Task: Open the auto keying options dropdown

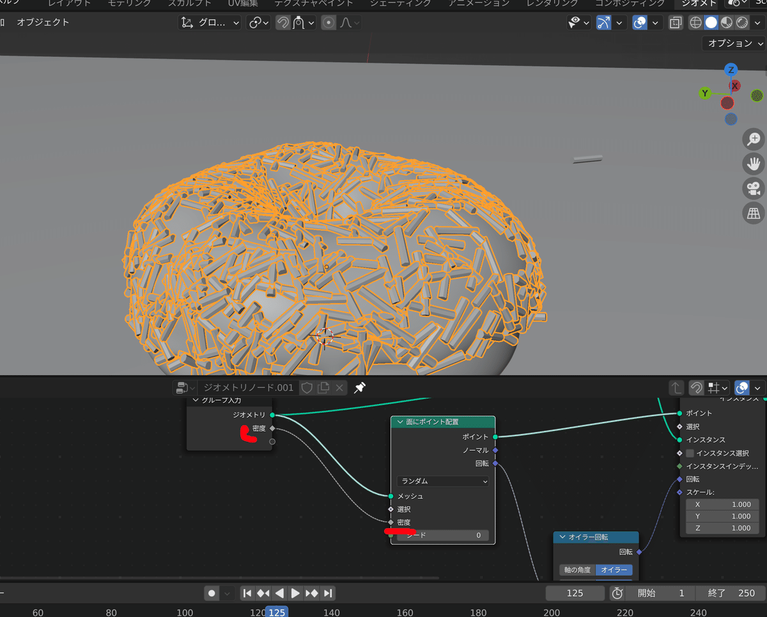Action: [228, 593]
